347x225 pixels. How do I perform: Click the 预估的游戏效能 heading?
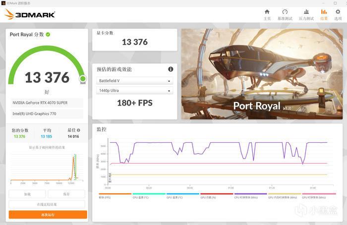coord(114,69)
